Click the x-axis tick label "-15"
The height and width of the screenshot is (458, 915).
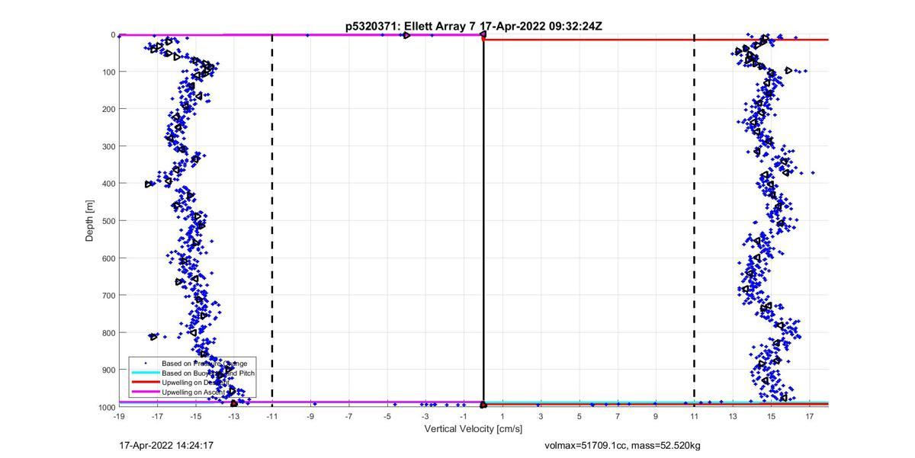pos(195,417)
